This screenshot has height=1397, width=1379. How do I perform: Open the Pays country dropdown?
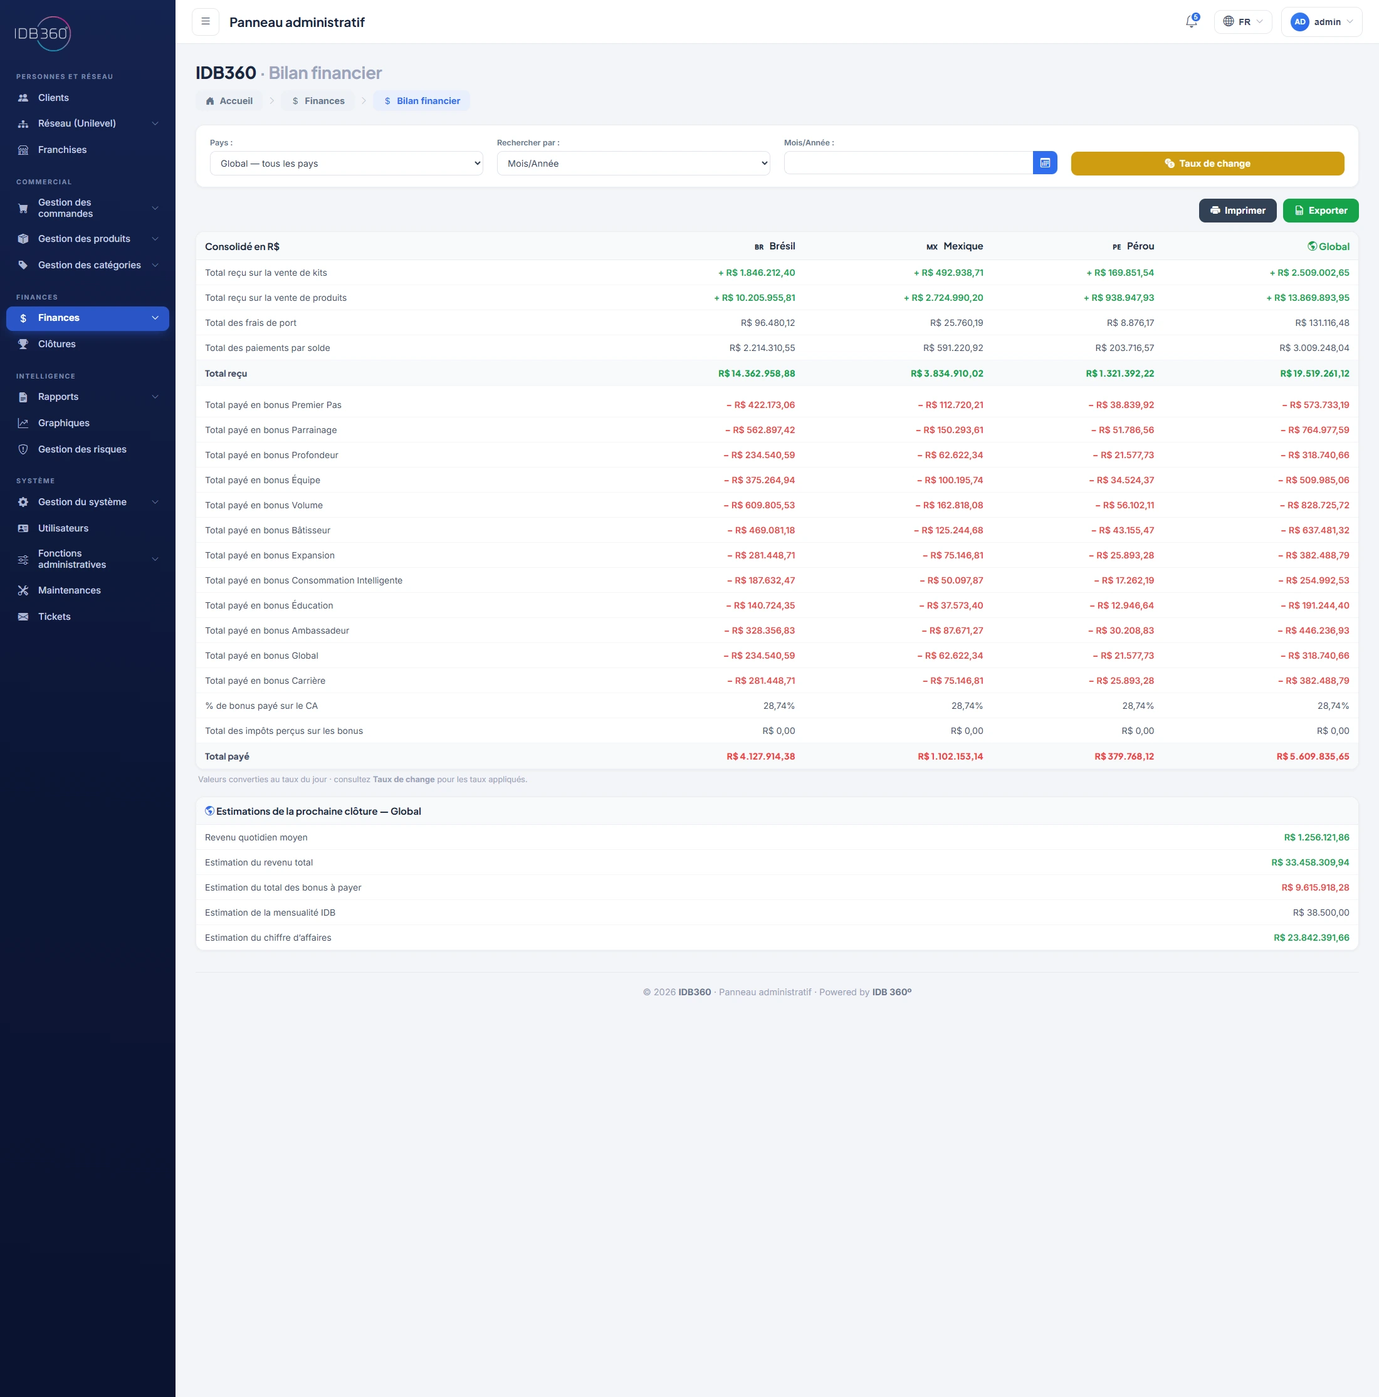tap(347, 164)
